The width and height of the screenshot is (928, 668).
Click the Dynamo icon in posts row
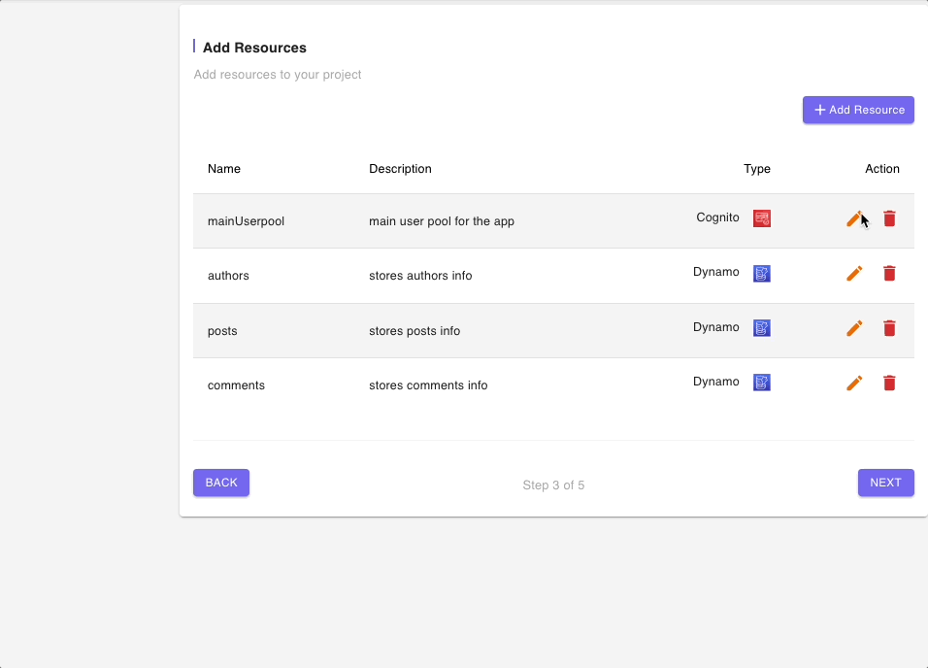coord(762,328)
